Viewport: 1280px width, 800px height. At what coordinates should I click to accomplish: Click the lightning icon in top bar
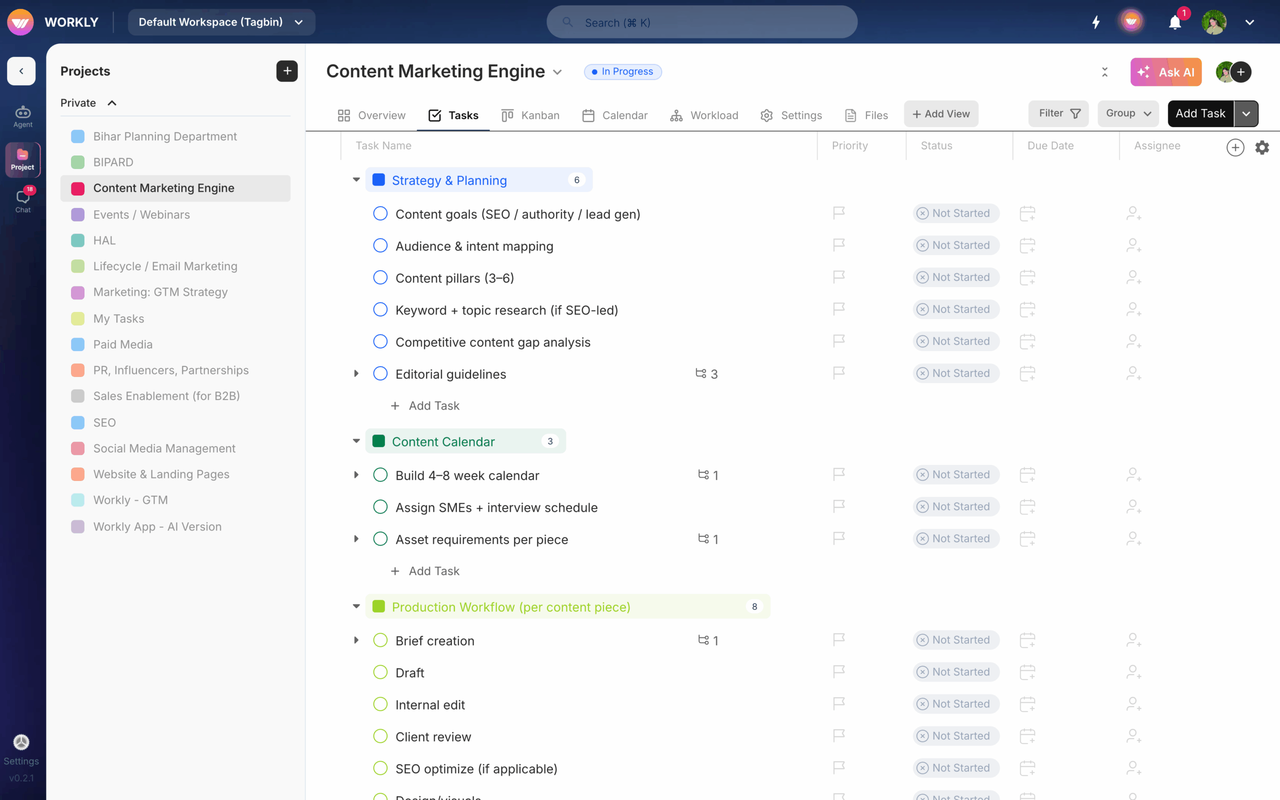(x=1095, y=22)
